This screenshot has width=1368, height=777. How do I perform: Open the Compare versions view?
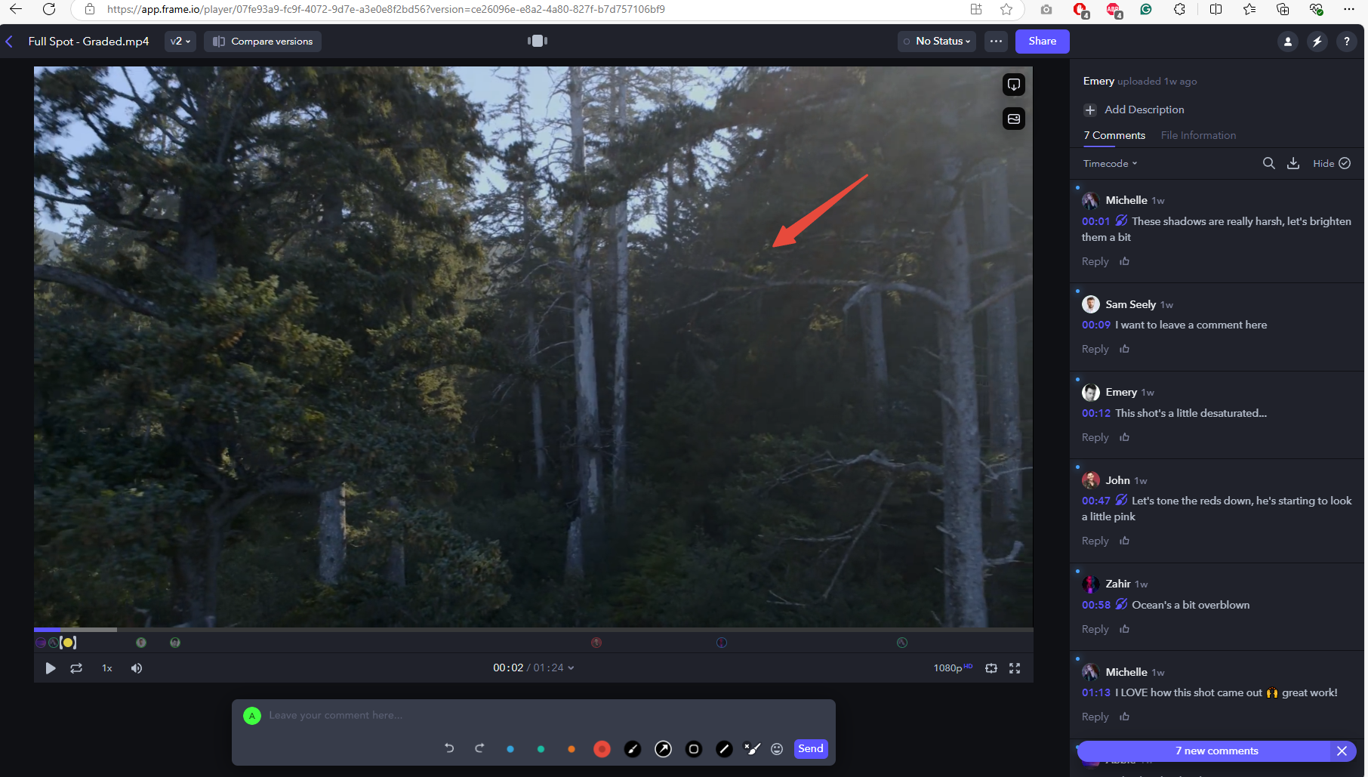click(263, 42)
